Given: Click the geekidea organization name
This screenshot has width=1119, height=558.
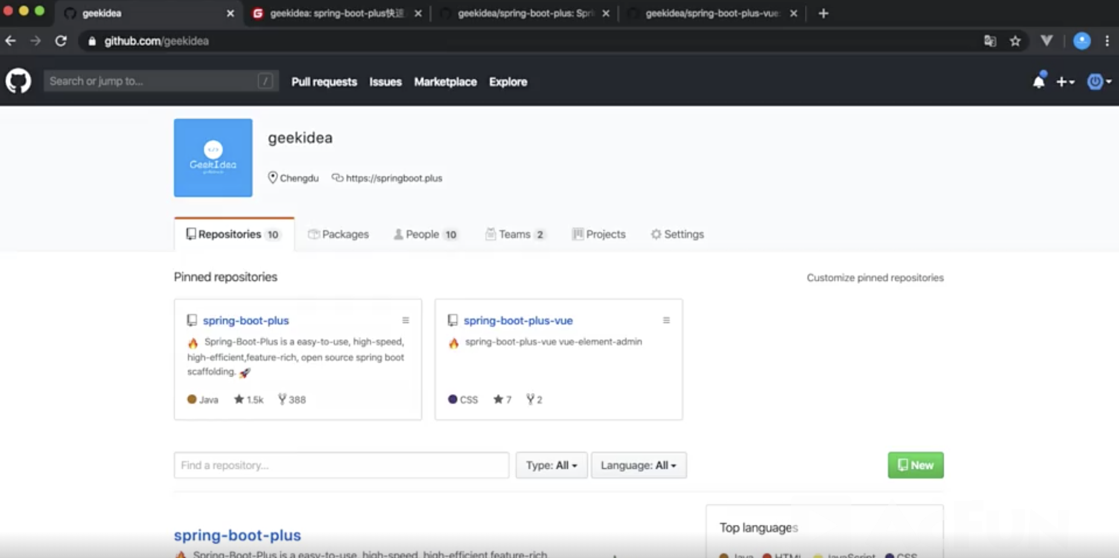Looking at the screenshot, I should coord(300,138).
